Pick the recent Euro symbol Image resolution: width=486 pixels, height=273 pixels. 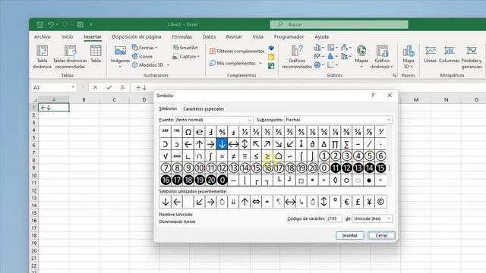coord(346,202)
